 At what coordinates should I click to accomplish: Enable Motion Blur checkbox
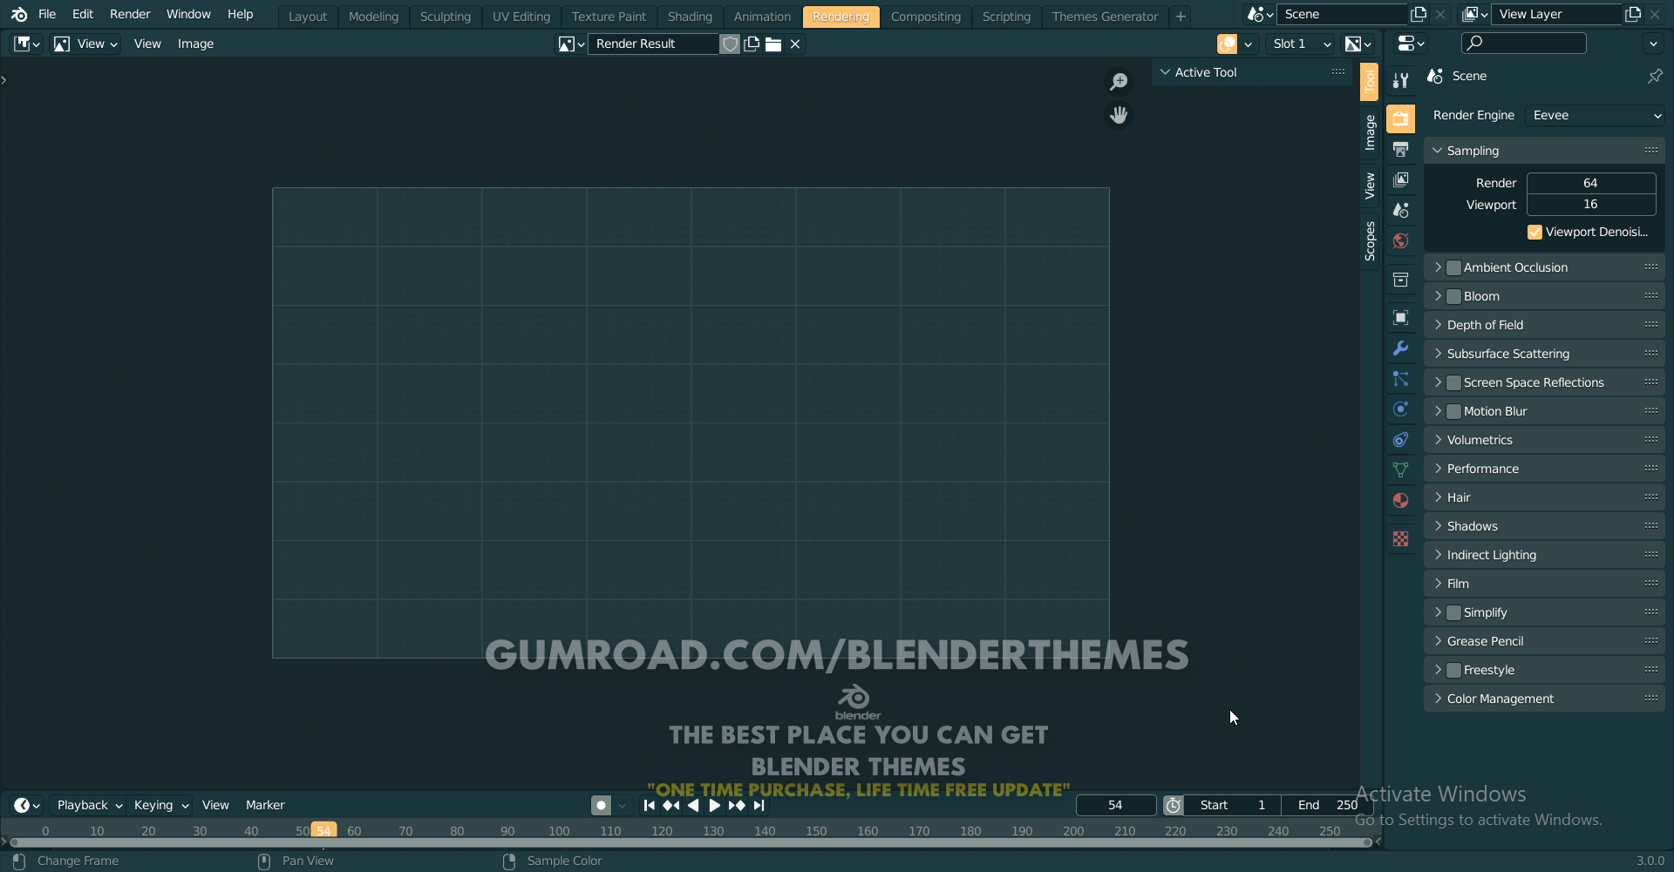[x=1453, y=411]
